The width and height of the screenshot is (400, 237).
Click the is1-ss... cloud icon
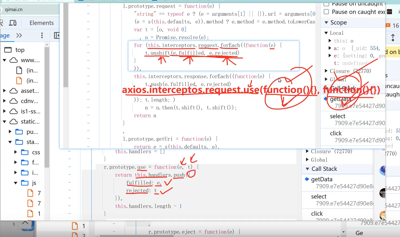tap(14, 111)
